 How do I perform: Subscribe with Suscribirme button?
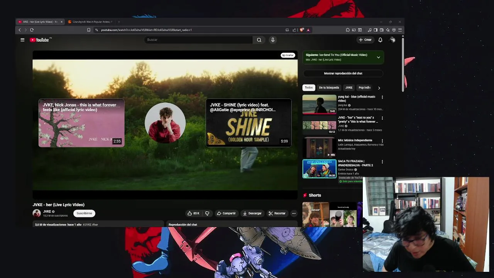coord(84,213)
